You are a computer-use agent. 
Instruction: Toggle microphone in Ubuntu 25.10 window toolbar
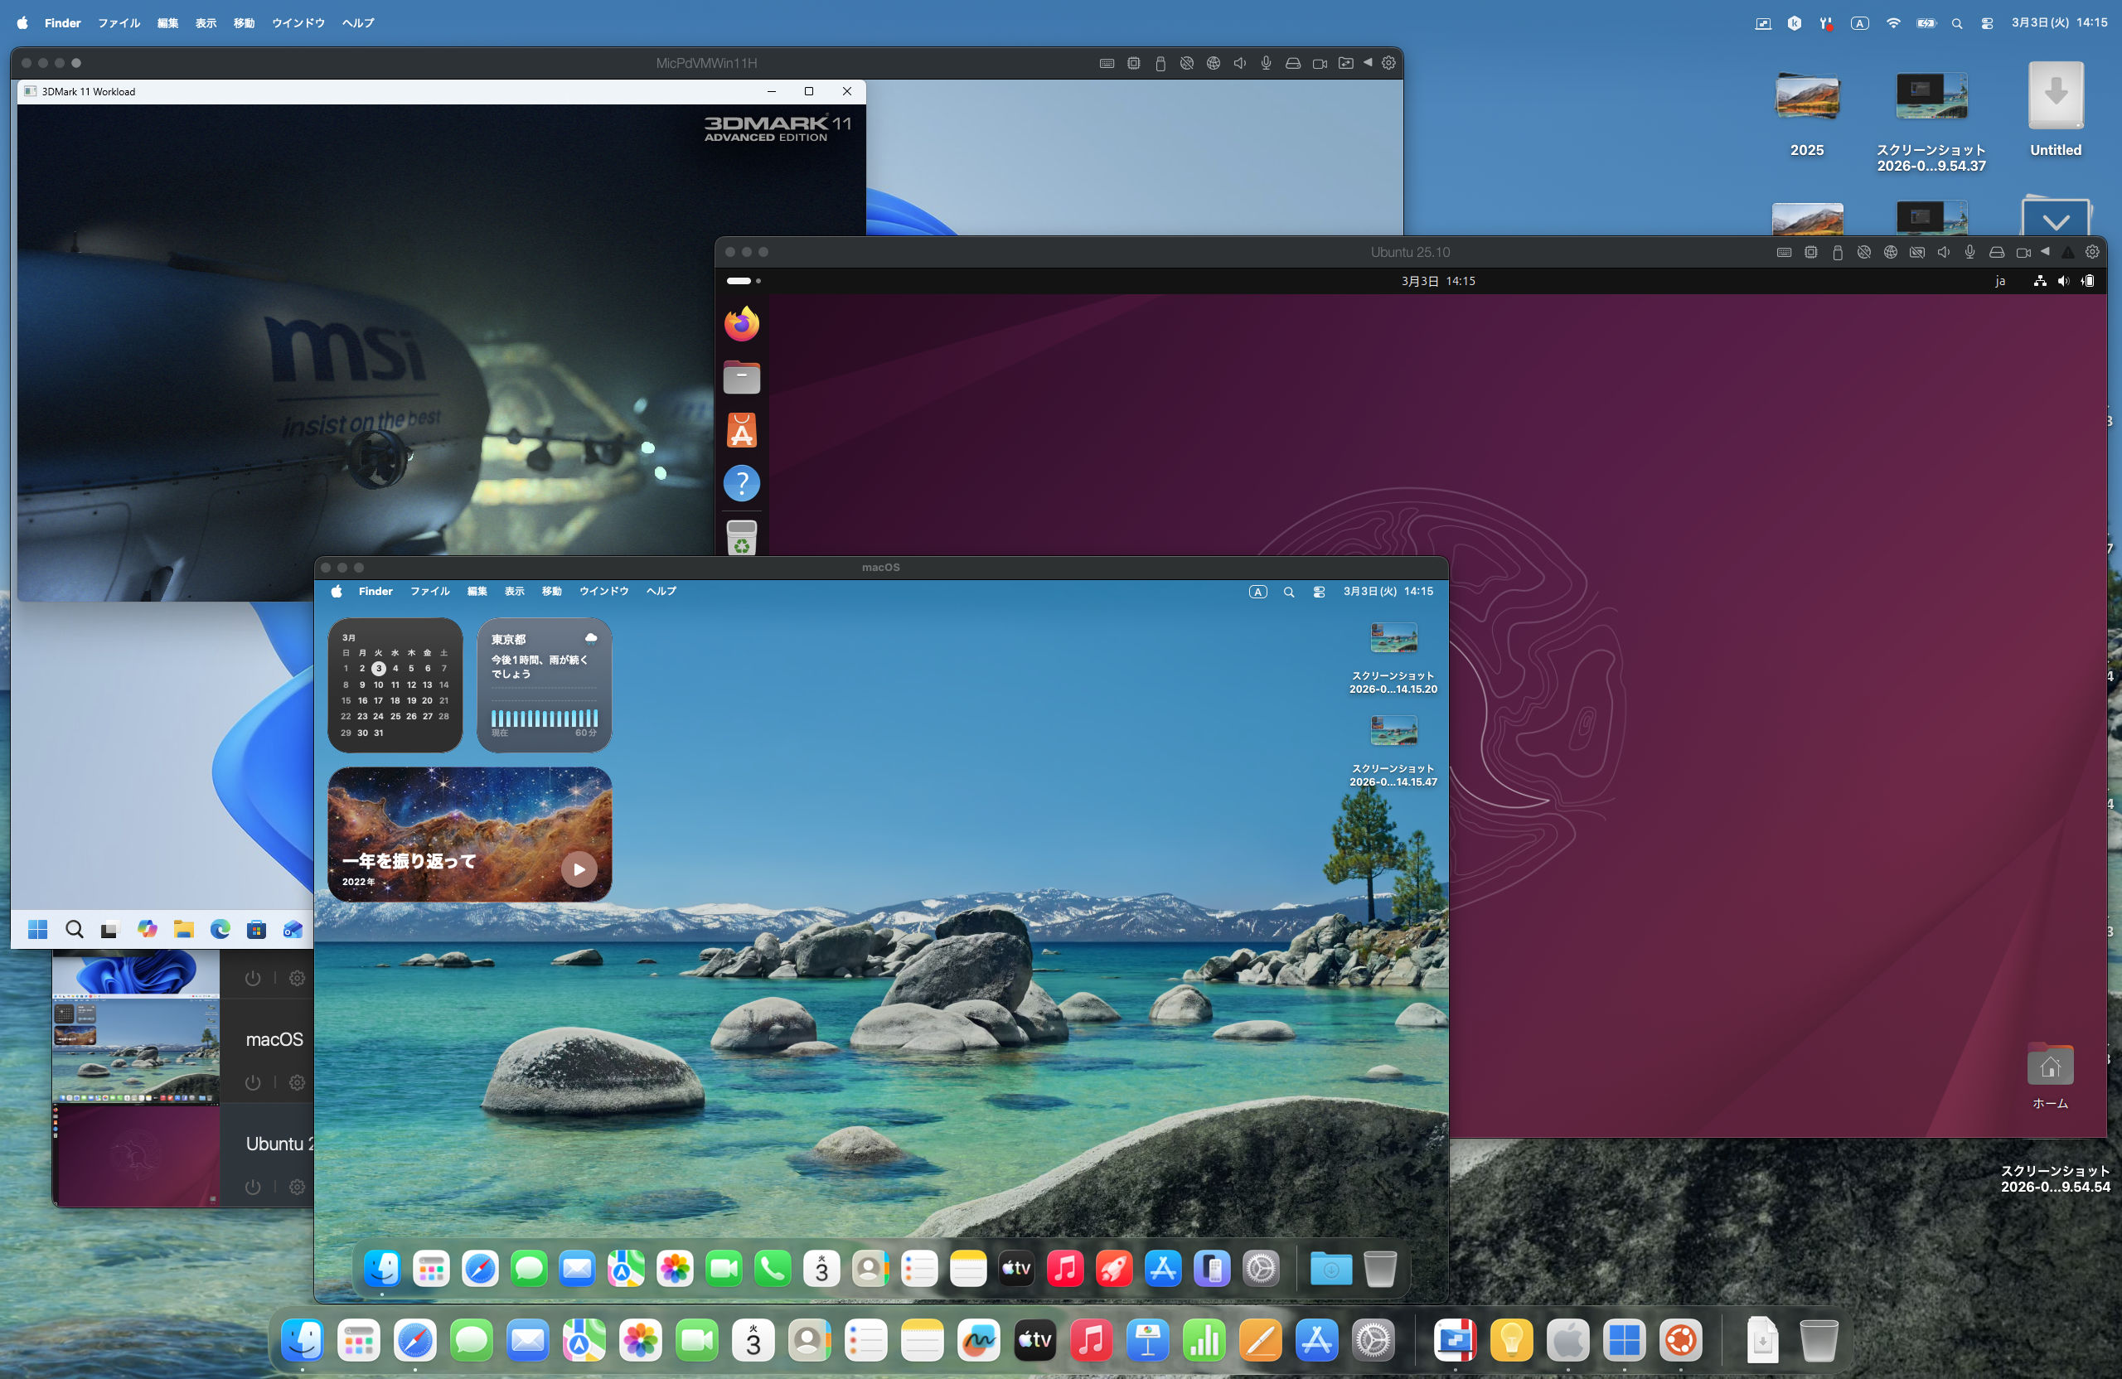point(1969,252)
